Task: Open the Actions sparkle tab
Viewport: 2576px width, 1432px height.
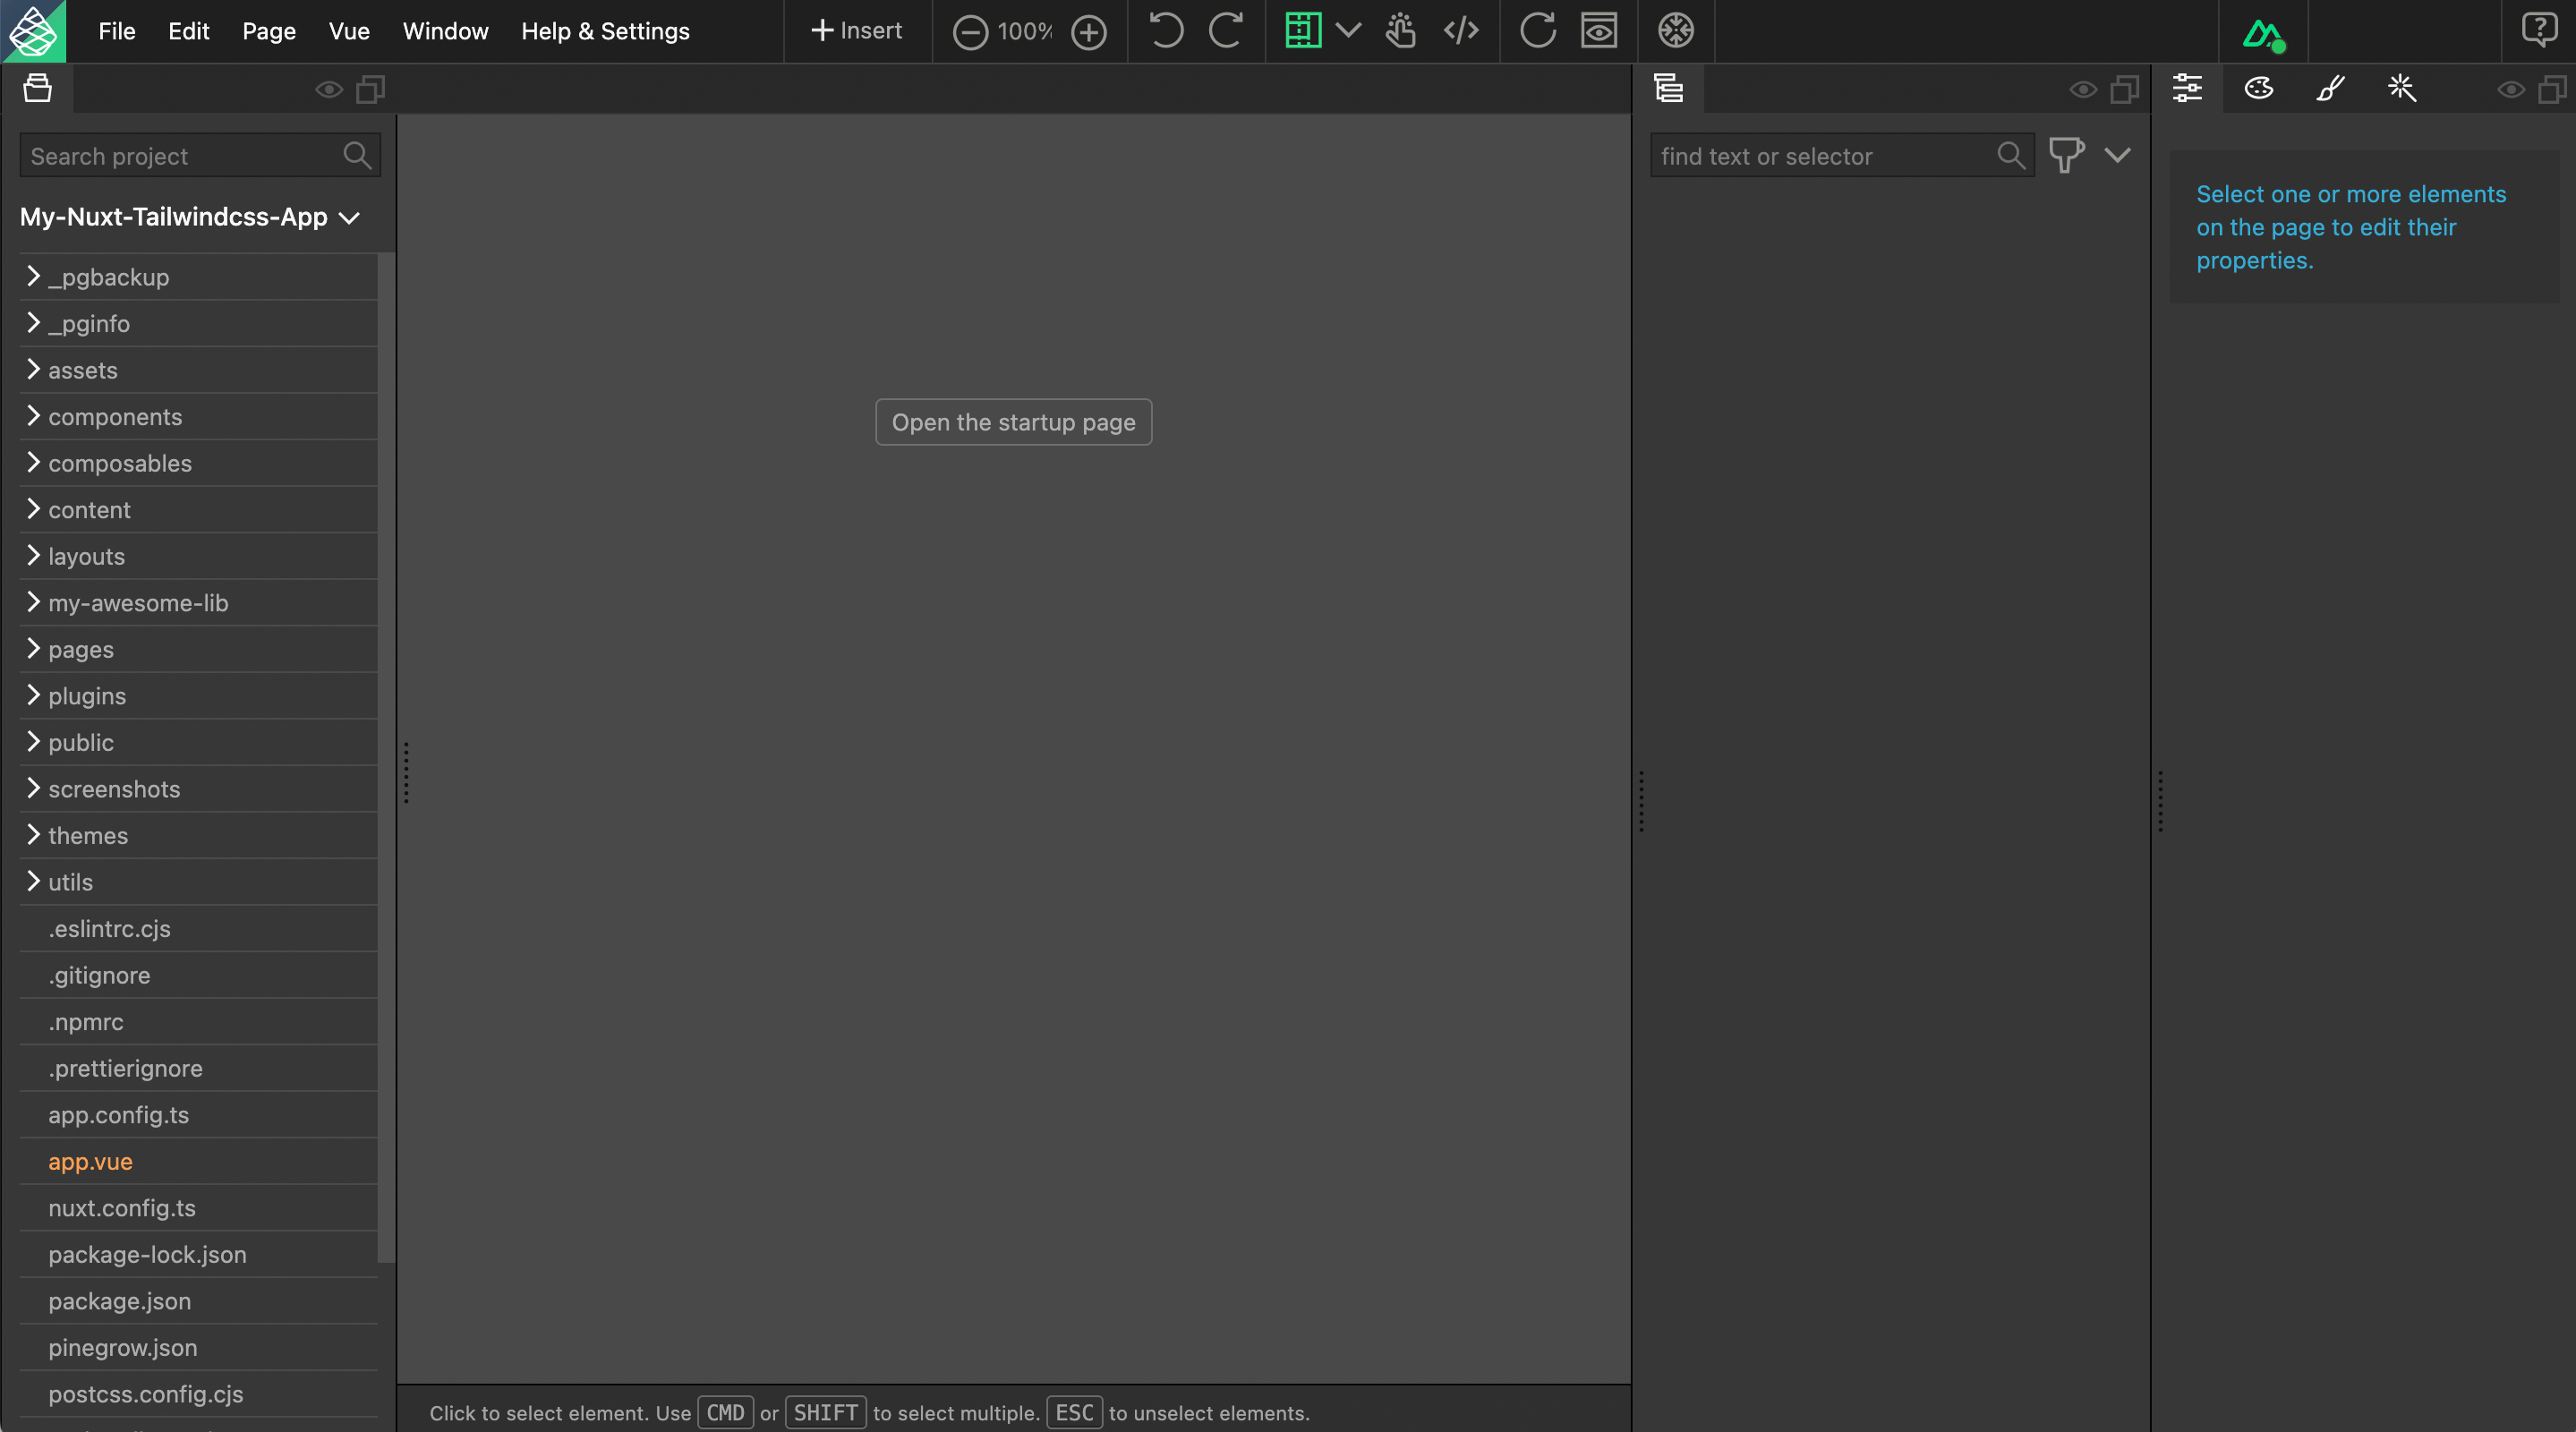Action: click(2402, 89)
